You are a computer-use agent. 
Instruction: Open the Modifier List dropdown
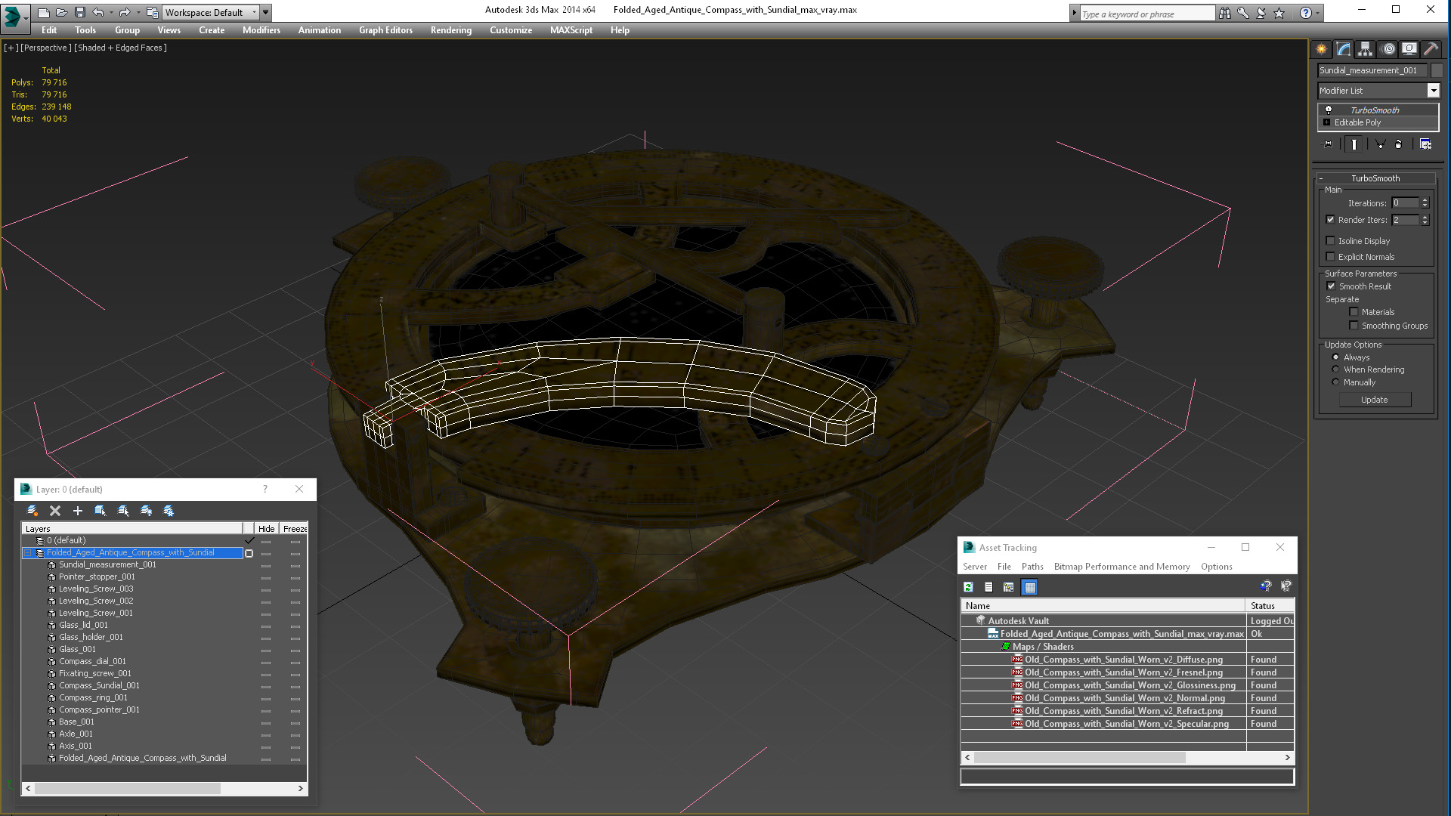pyautogui.click(x=1433, y=91)
